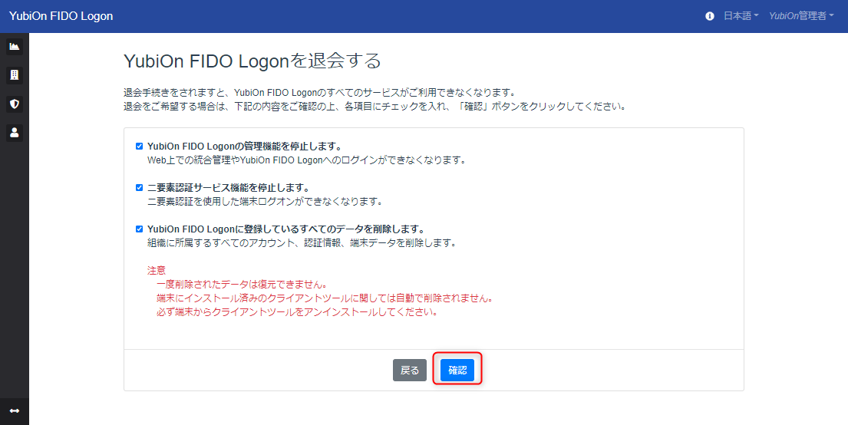Click the YubiOn FIDO Logon header logo
The width and height of the screenshot is (848, 425).
point(61,16)
